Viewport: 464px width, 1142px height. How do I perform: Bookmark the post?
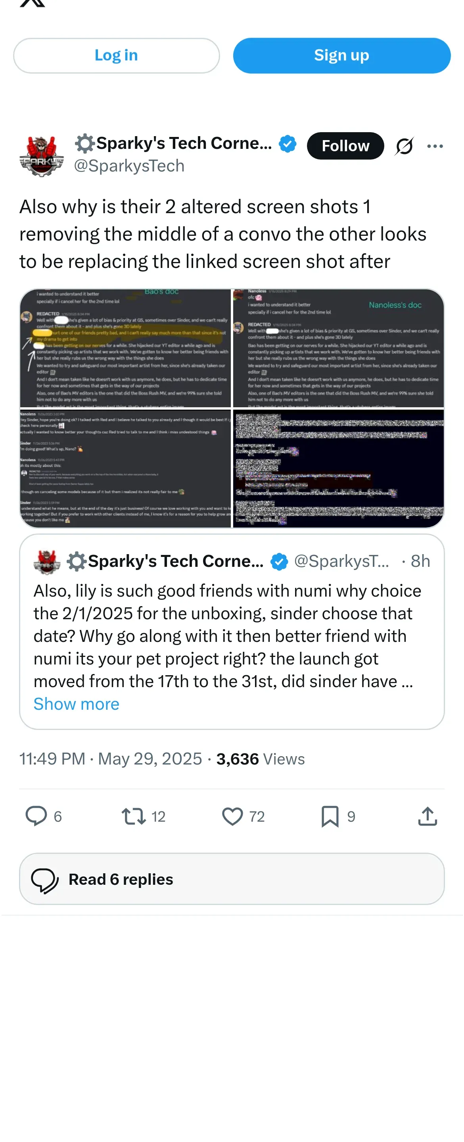point(330,816)
